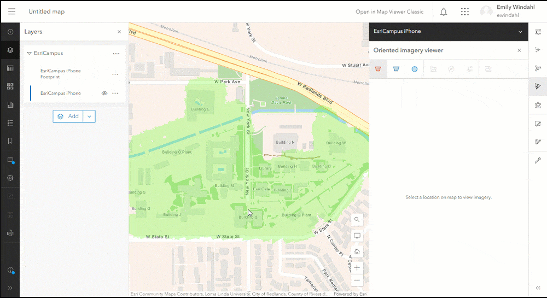Click the Powered by Esri attribution
The width and height of the screenshot is (547, 298).
pyautogui.click(x=350, y=294)
